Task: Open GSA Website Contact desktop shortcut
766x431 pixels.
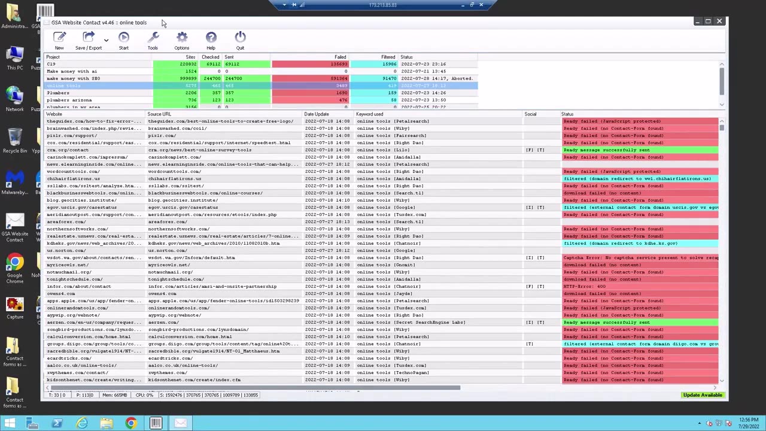Action: [15, 227]
